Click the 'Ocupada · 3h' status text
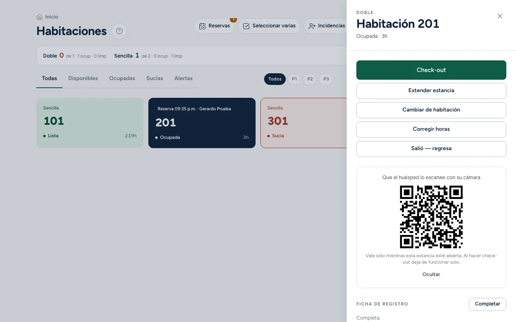The height and width of the screenshot is (322, 516). (x=372, y=36)
